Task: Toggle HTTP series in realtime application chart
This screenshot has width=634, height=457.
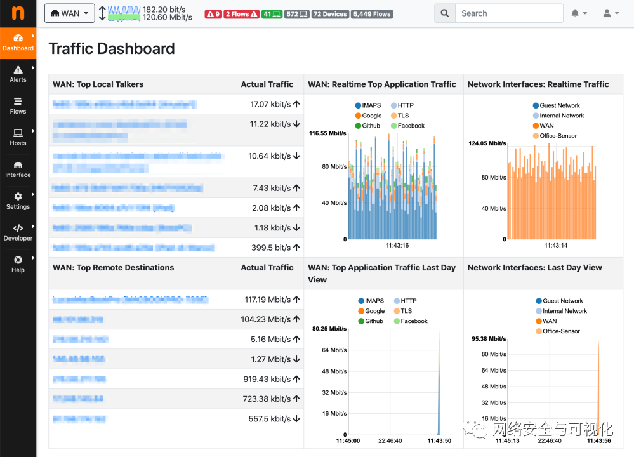Action: coord(402,105)
